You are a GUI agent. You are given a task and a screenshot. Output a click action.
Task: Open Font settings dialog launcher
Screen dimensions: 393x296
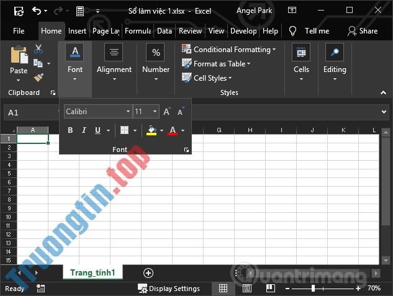point(186,150)
